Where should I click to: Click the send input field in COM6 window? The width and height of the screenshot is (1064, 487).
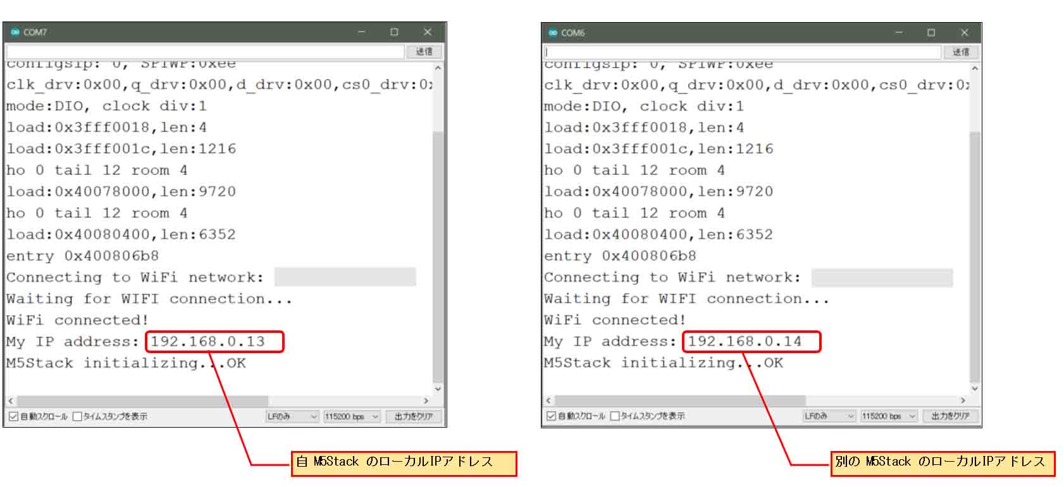point(743,52)
